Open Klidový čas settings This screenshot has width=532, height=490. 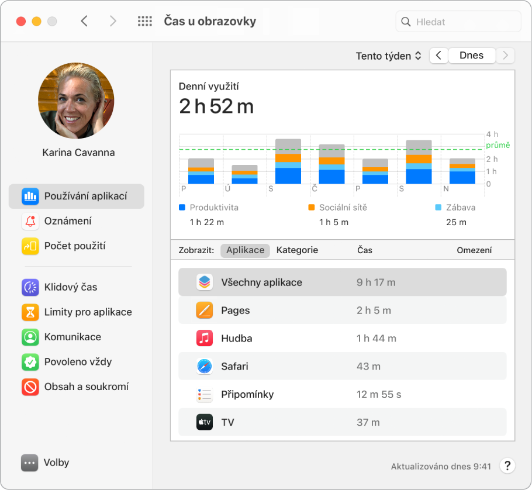(x=70, y=287)
